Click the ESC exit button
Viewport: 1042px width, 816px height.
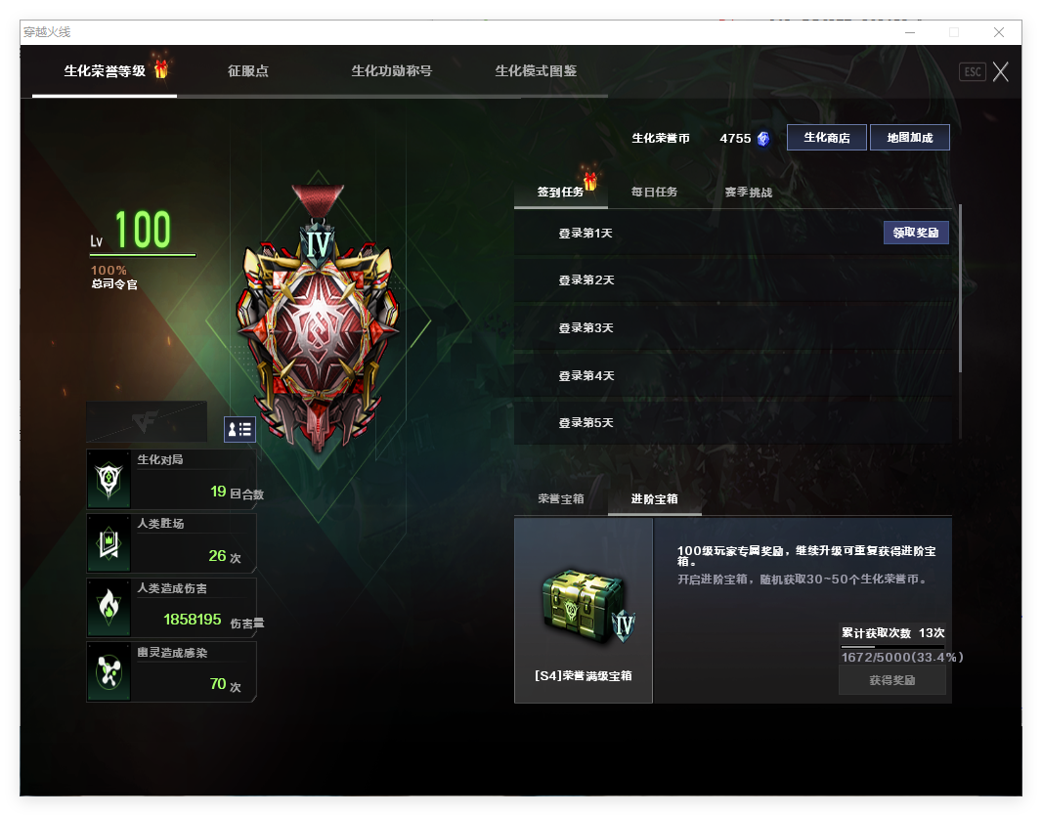point(972,70)
